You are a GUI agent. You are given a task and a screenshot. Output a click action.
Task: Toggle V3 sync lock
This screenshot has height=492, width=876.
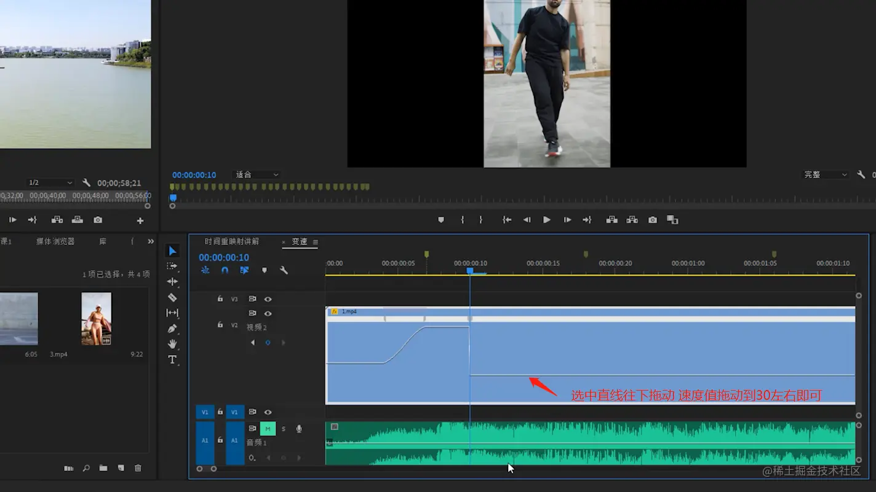pos(252,299)
